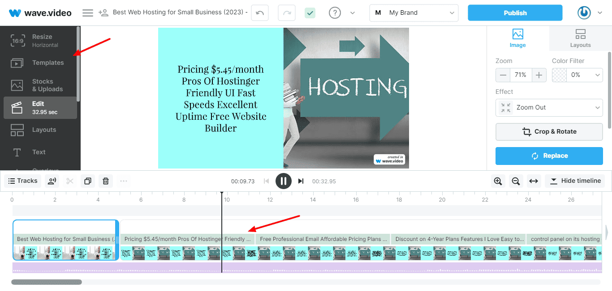The image size is (612, 291).
Task: Open the Zoom Out effect dropdown
Action: click(549, 108)
